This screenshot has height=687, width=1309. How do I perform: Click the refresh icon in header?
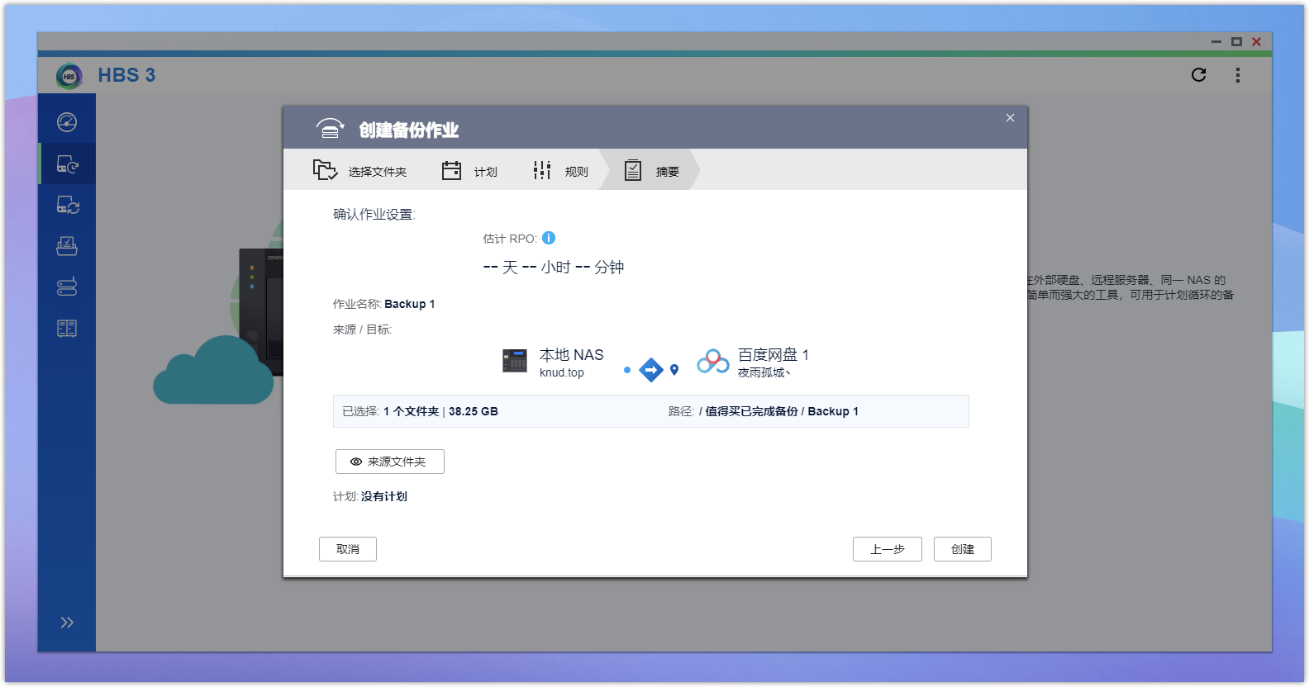(1198, 75)
